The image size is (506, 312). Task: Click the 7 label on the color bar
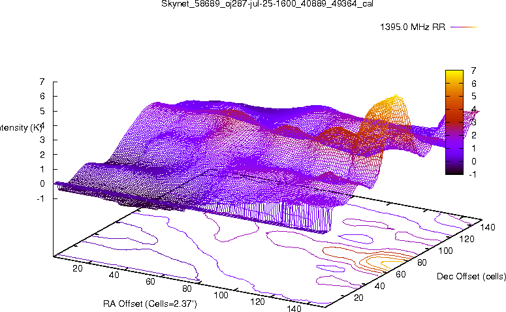click(473, 70)
